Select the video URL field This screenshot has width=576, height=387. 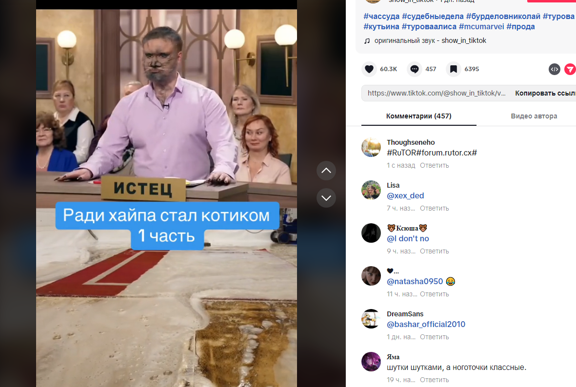point(437,93)
